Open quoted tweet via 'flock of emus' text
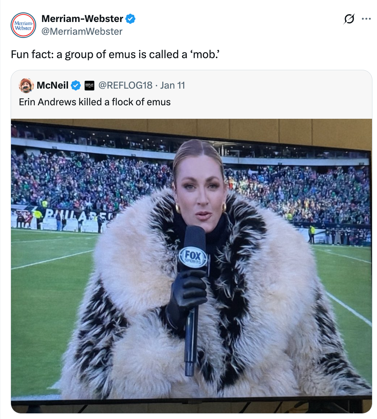 (x=95, y=102)
